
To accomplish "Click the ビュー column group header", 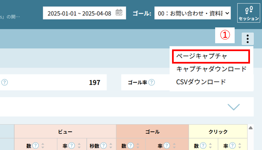I will (x=65, y=132).
